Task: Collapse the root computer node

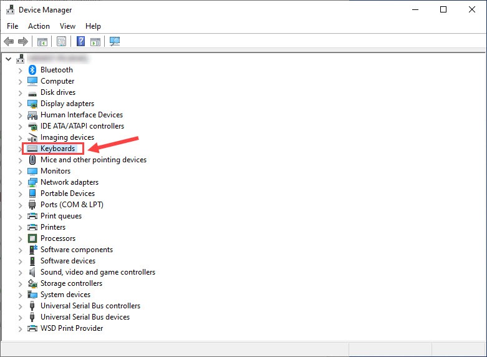Action: (x=8, y=59)
